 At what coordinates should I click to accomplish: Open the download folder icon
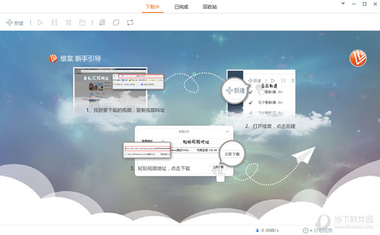82,23
